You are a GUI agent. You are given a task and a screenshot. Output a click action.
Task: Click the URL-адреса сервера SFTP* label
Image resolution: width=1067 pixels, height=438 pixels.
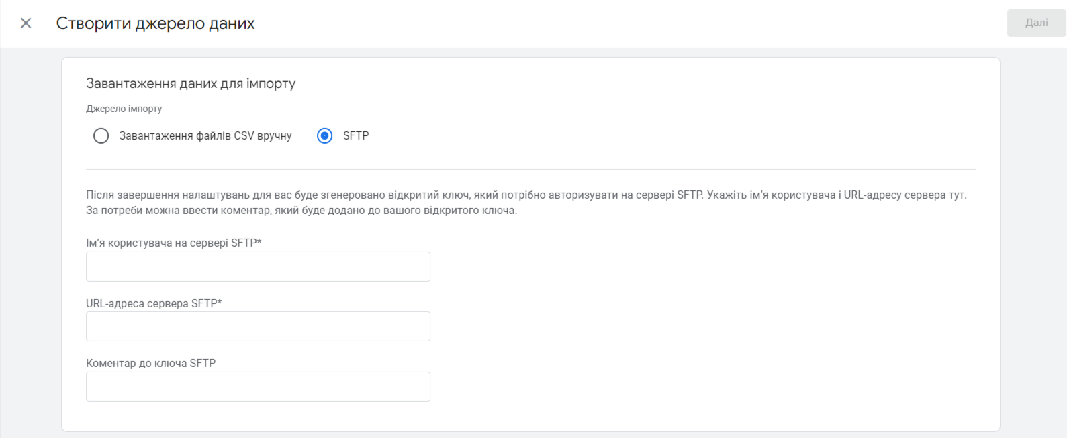[154, 303]
